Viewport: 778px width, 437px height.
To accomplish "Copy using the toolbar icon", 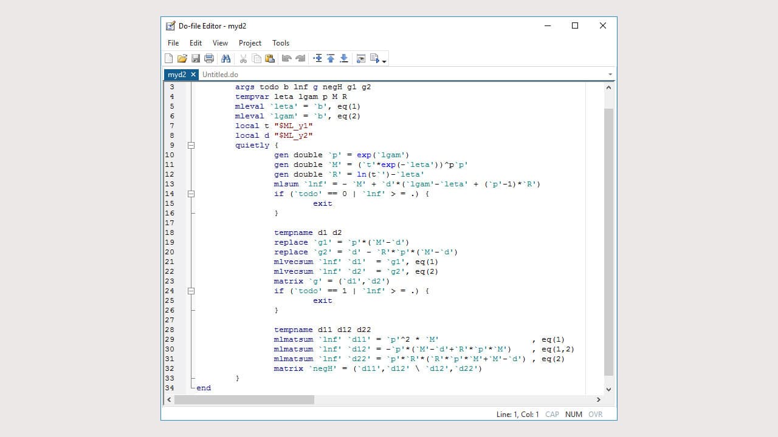I will [256, 58].
